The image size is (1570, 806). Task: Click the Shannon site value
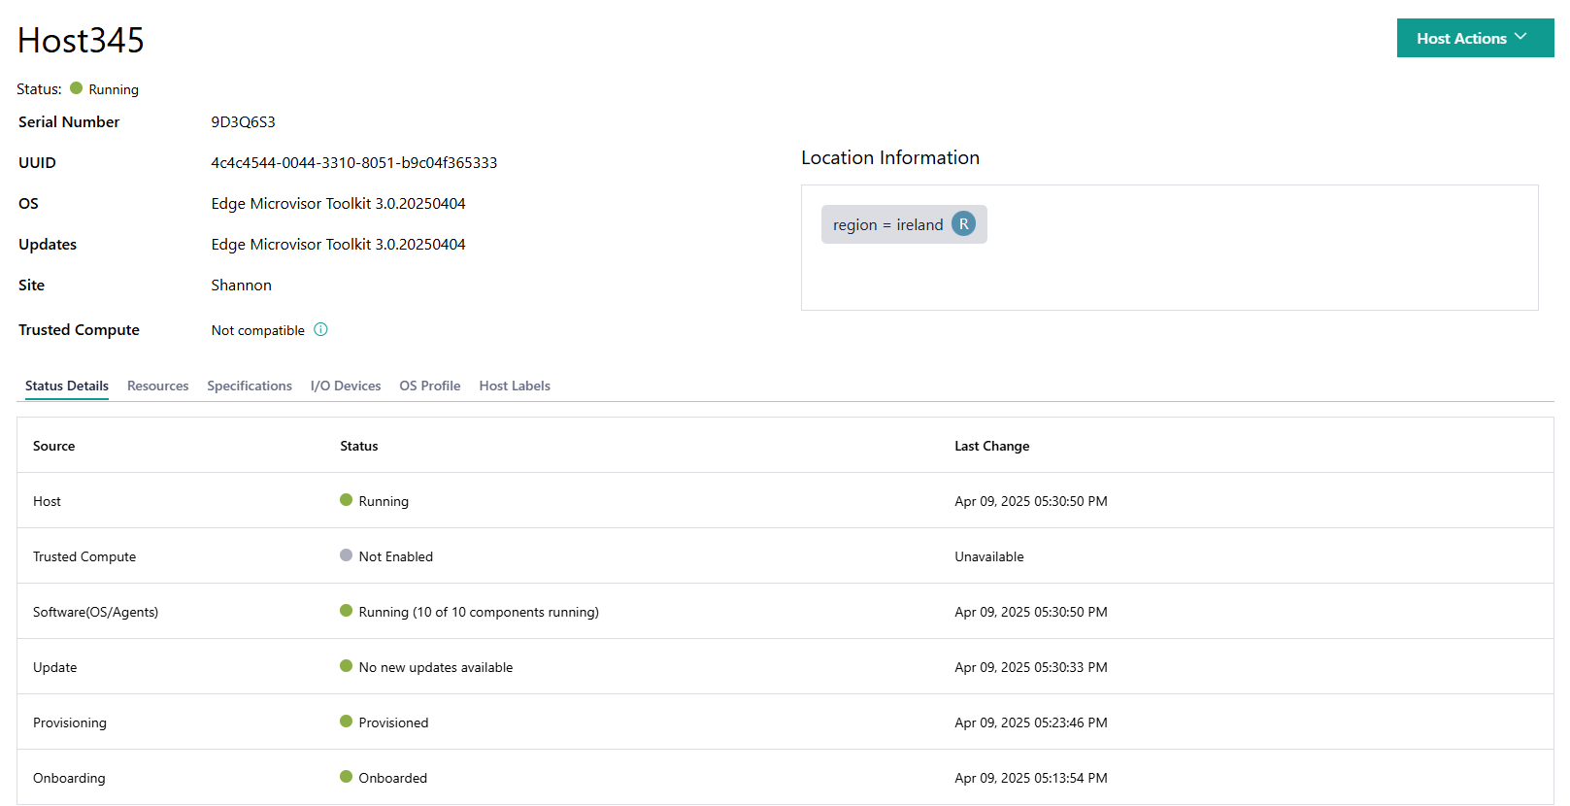coord(242,285)
